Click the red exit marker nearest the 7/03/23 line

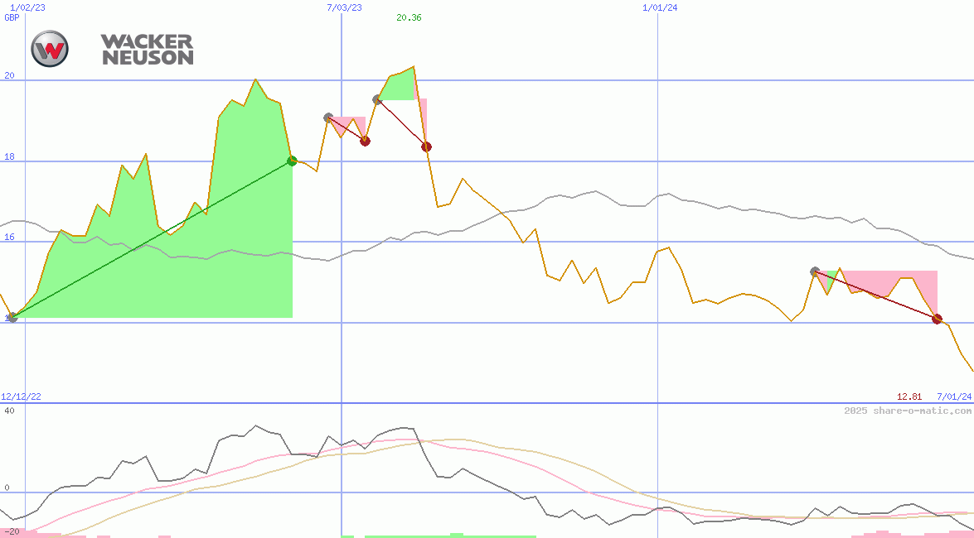click(365, 141)
